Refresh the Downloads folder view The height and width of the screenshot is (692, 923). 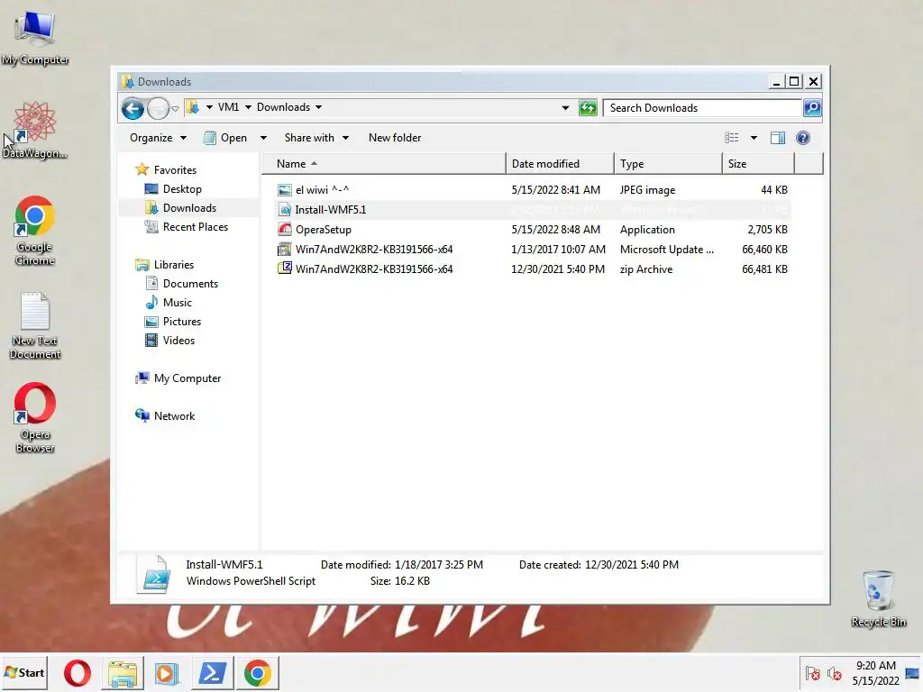(x=588, y=108)
